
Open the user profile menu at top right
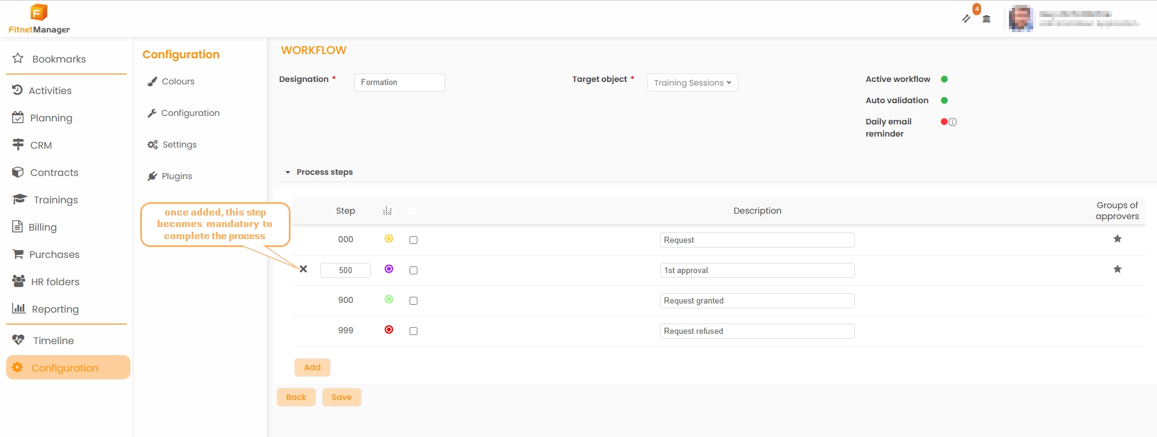[1074, 19]
